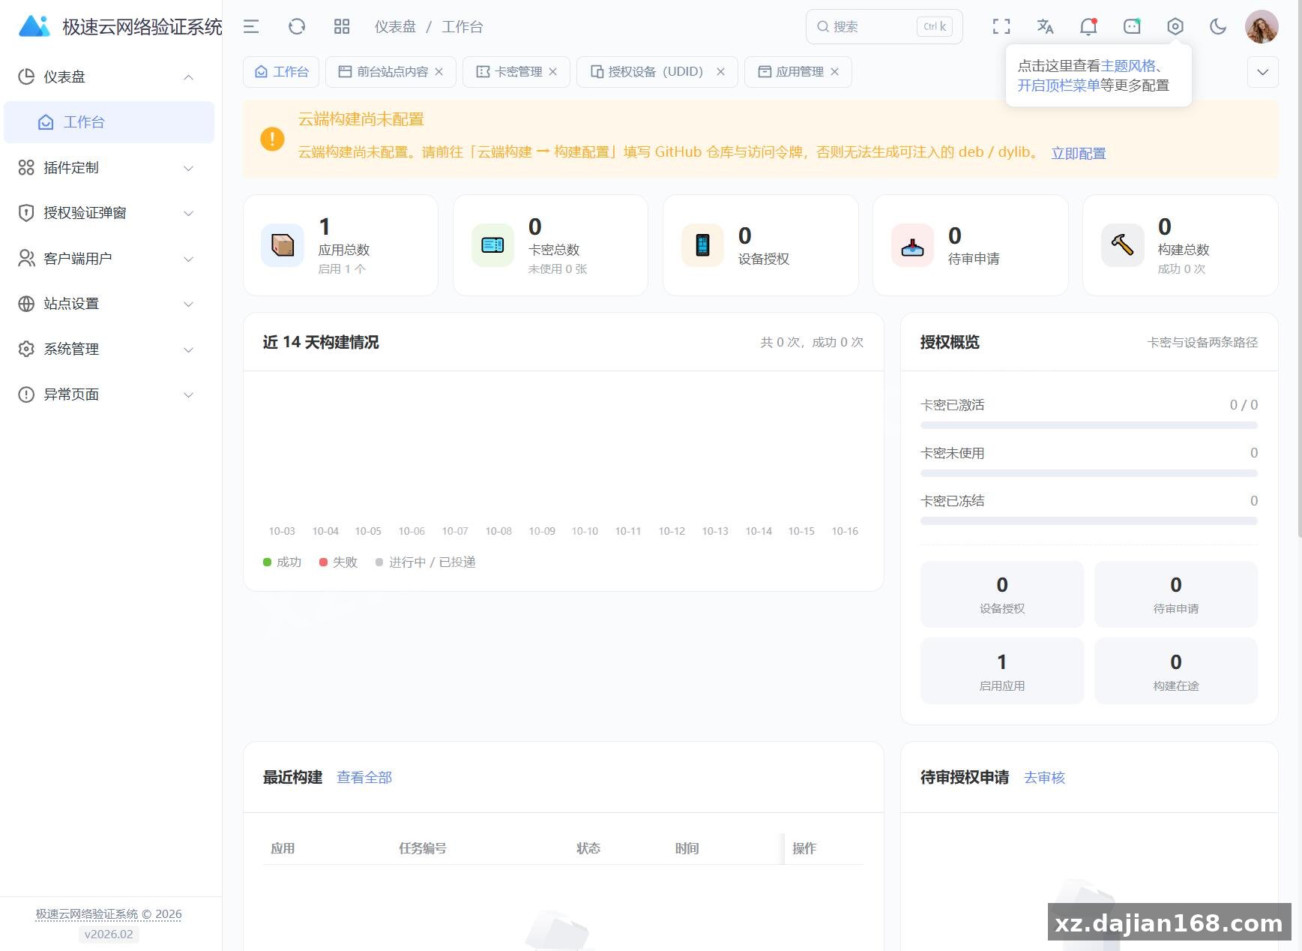Close the 应用管理 tab

click(x=835, y=72)
